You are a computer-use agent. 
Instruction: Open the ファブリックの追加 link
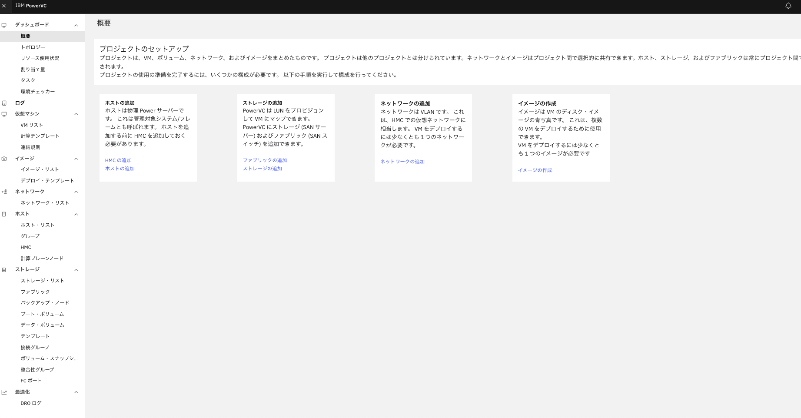pyautogui.click(x=264, y=160)
